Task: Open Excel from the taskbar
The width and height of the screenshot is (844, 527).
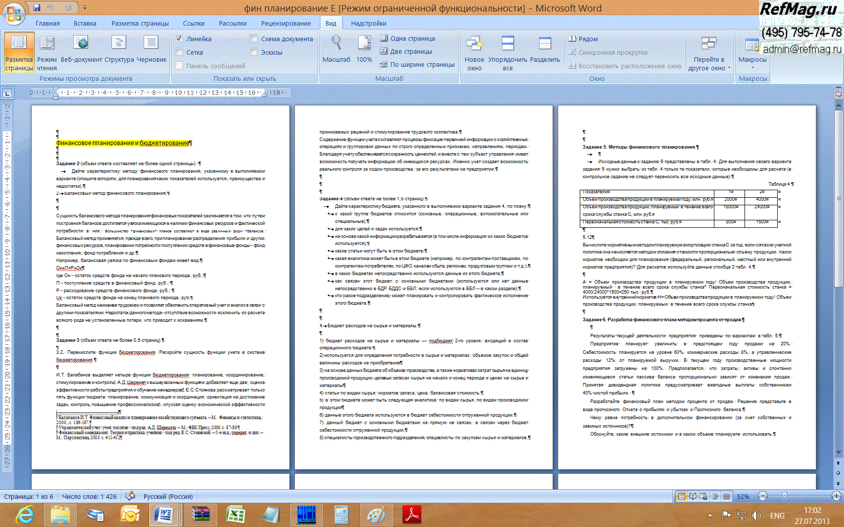Action: (235, 515)
